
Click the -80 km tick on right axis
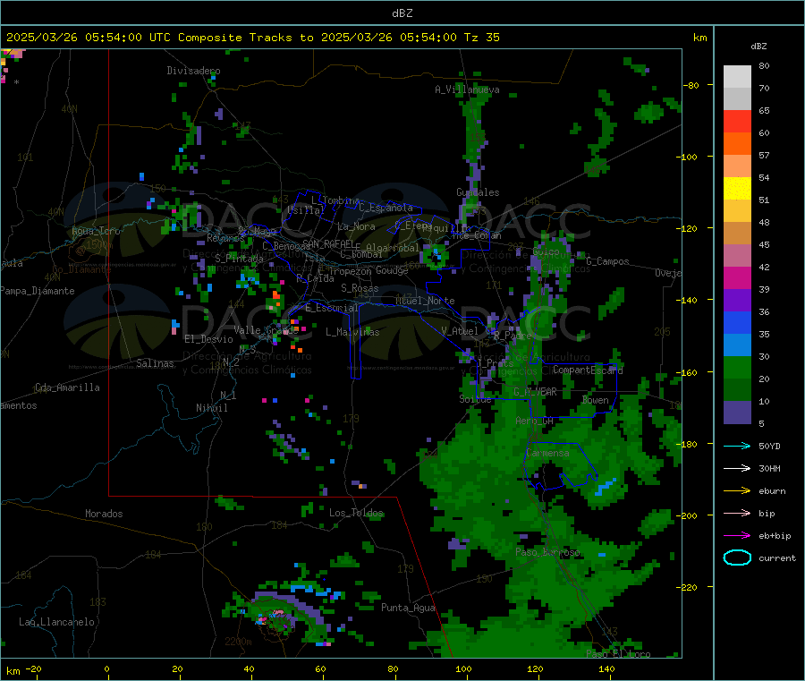pos(691,85)
